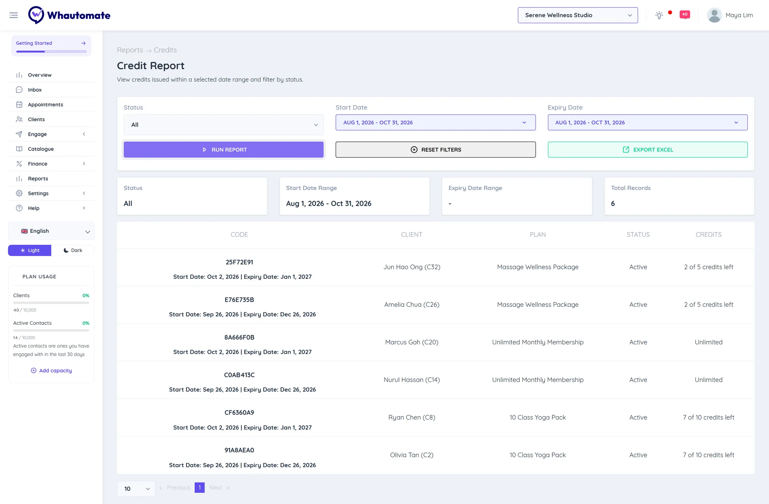Click the Export Excel button
Screen dimensions: 769x504
[647, 150]
